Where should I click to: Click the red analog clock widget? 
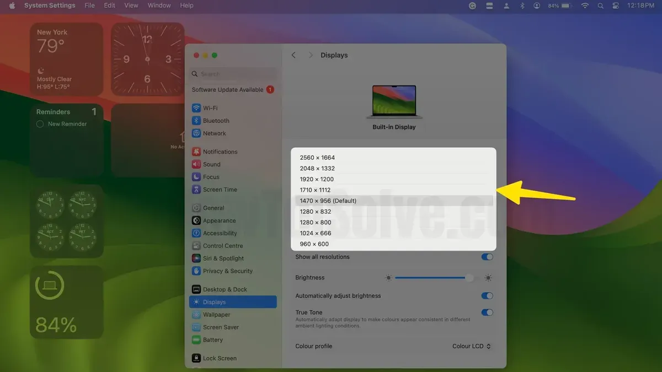point(147,59)
